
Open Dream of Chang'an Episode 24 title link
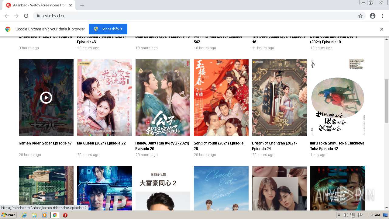tap(274, 146)
